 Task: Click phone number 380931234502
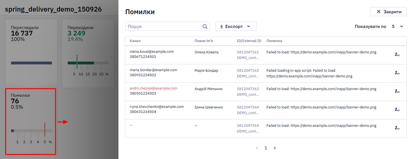point(143,75)
